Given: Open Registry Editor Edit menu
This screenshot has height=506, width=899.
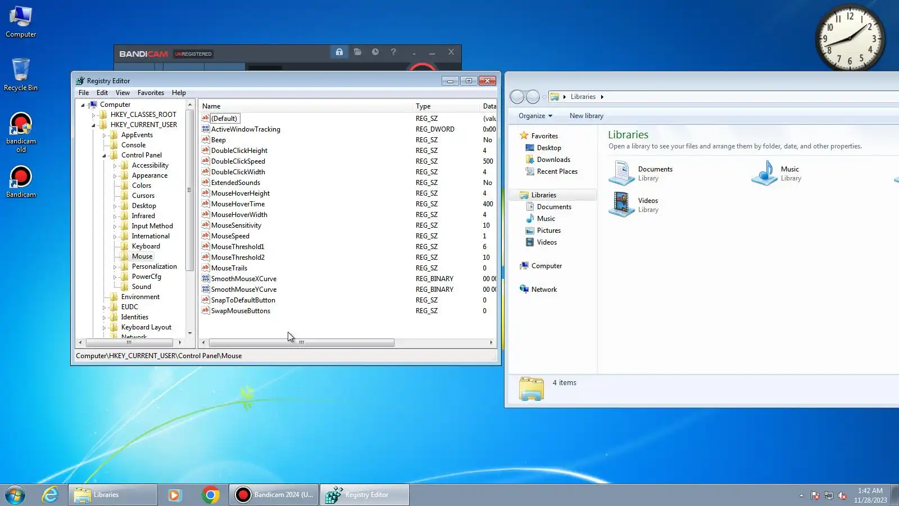Looking at the screenshot, I should pyautogui.click(x=102, y=93).
